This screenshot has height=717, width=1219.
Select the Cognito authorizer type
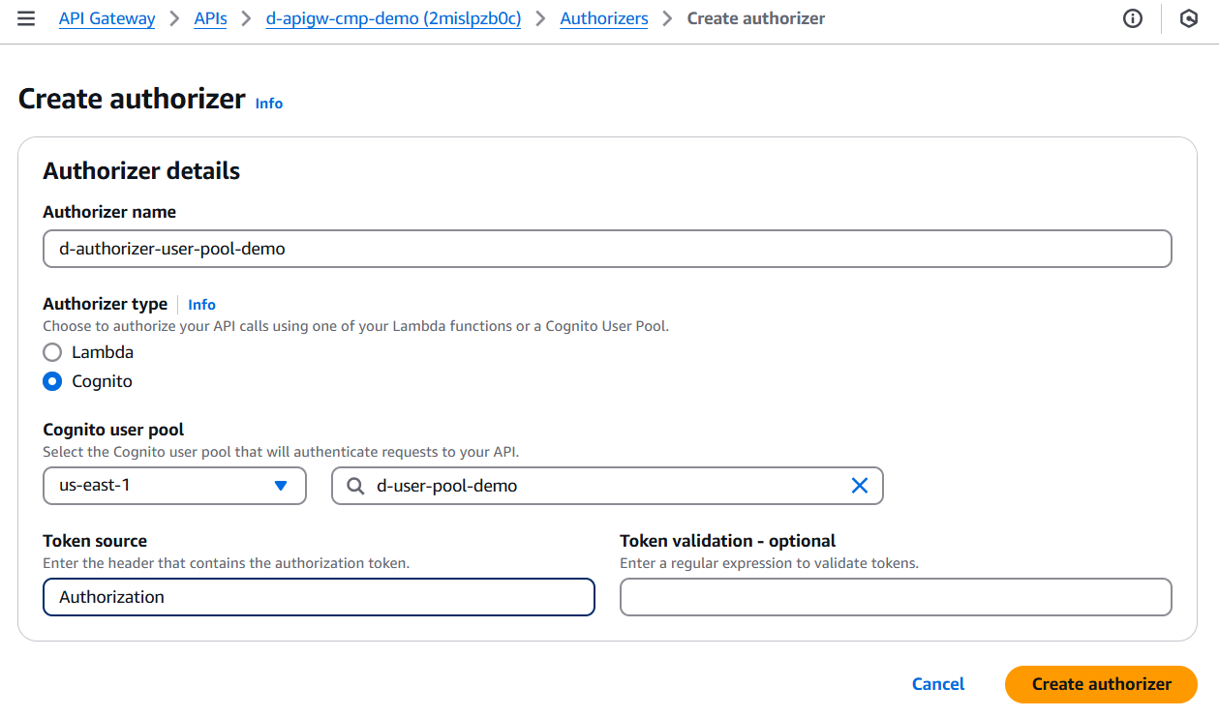click(x=53, y=381)
